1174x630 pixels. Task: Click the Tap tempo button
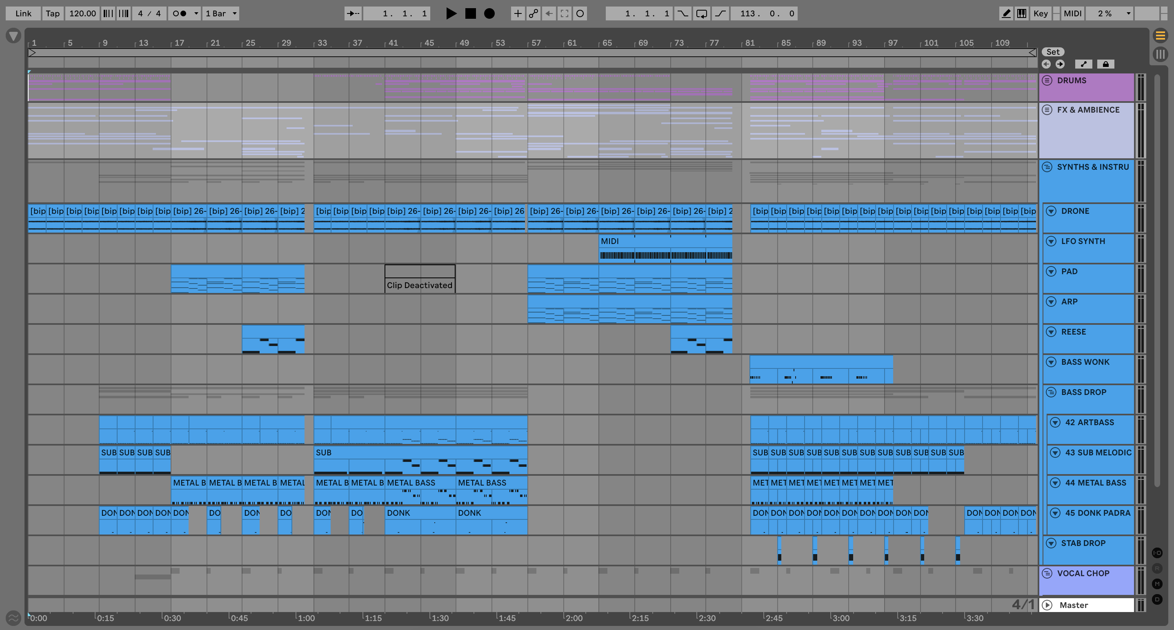[52, 13]
